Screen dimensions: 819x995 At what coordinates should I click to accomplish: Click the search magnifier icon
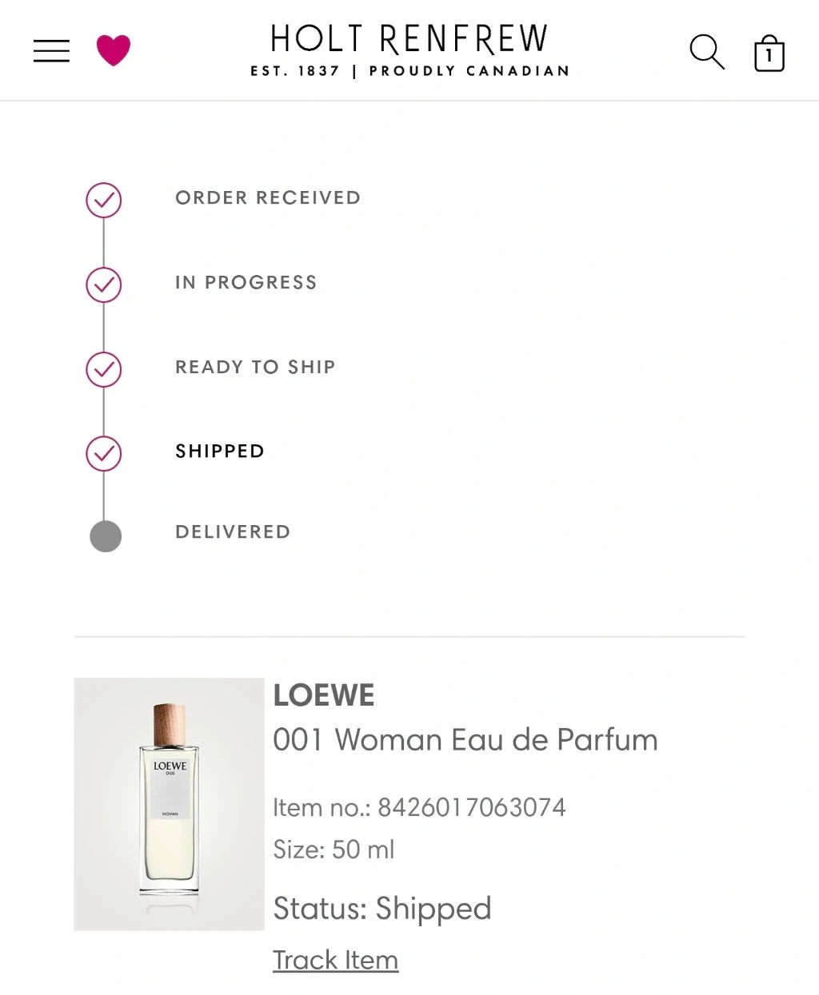[x=707, y=52]
